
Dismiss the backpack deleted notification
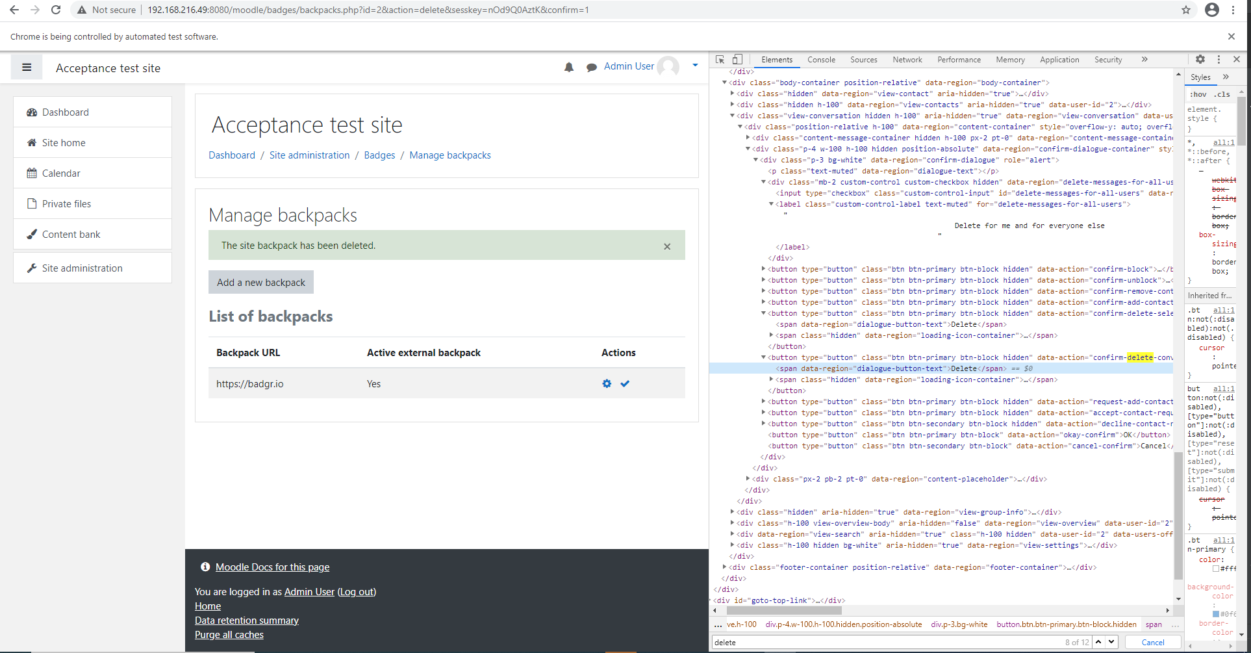667,246
